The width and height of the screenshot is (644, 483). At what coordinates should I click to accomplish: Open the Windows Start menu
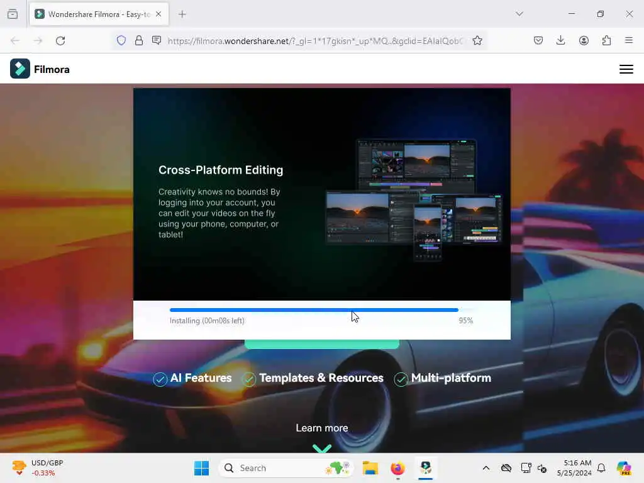(x=201, y=468)
